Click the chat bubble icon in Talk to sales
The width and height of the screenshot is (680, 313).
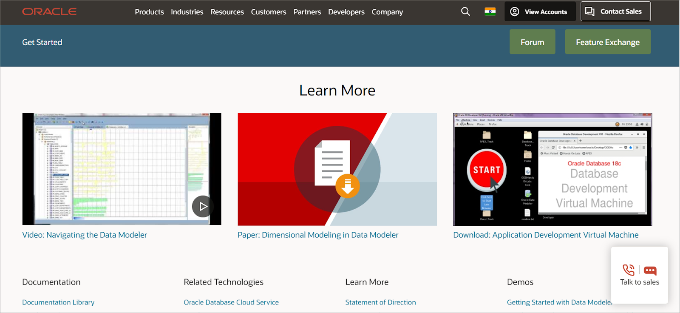tap(650, 270)
